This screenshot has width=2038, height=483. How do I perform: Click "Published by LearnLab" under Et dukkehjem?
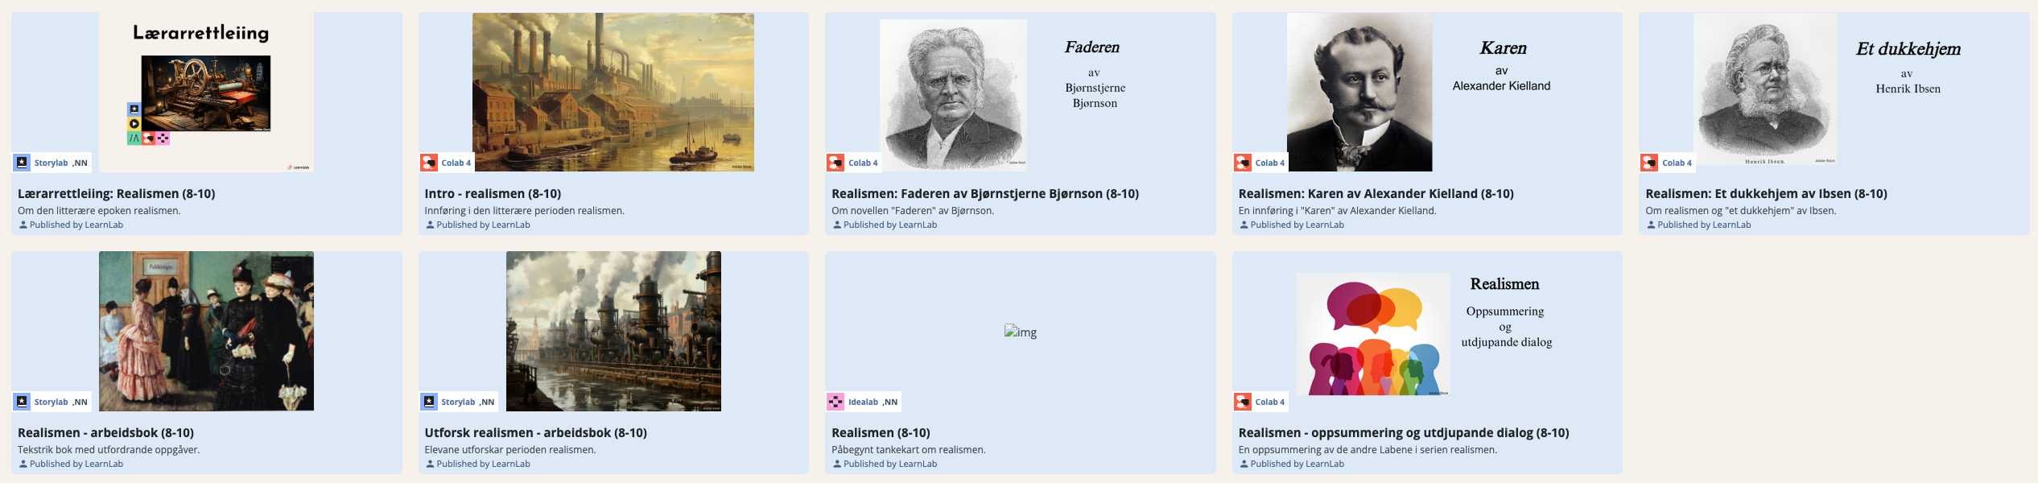[x=1703, y=225]
